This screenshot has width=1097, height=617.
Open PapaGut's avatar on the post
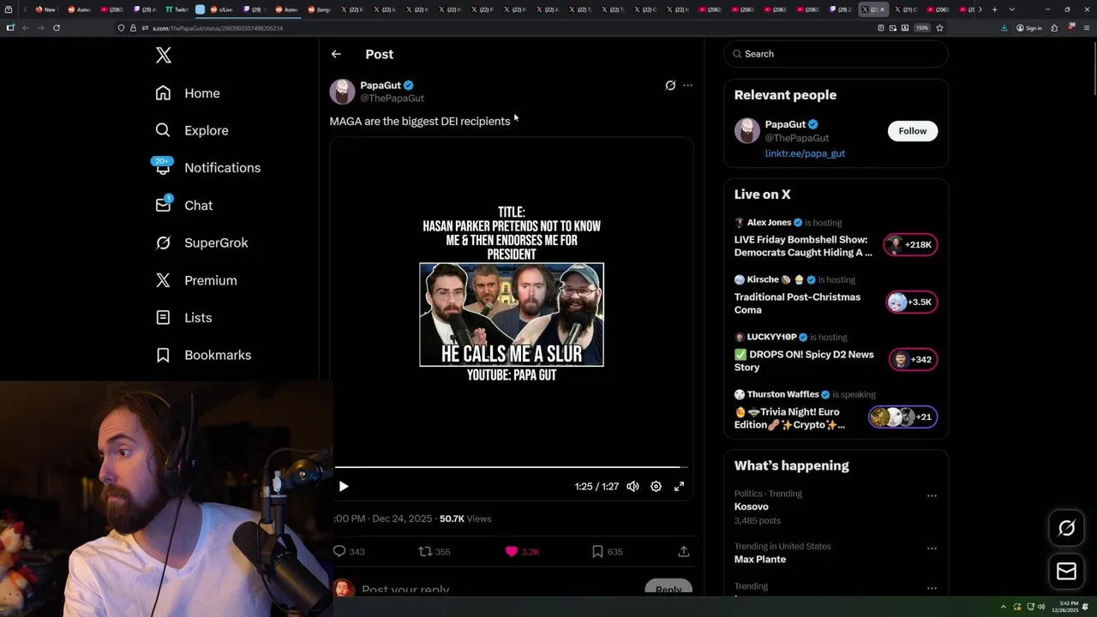(342, 92)
